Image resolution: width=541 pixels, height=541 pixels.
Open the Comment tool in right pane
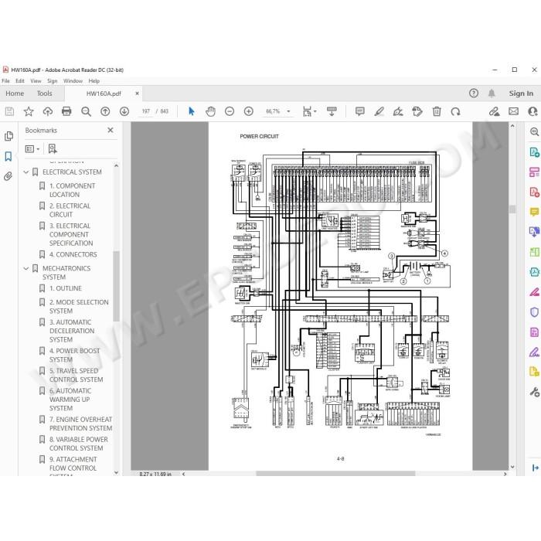click(534, 212)
